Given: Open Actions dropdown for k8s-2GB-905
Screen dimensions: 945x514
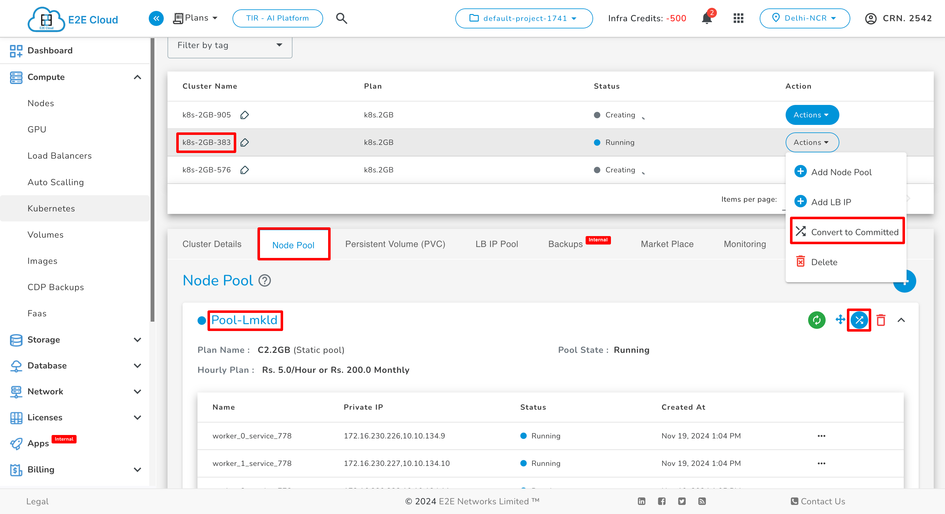Looking at the screenshot, I should click(x=812, y=115).
